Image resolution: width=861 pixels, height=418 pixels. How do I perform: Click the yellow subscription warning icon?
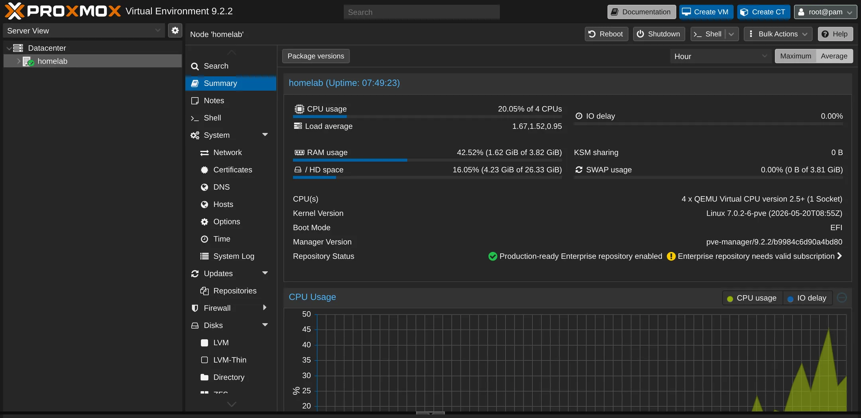[671, 257]
